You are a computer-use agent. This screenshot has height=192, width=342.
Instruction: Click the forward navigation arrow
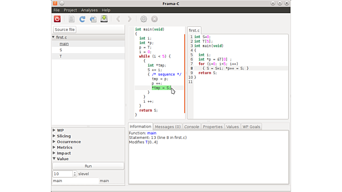tap(130, 19)
